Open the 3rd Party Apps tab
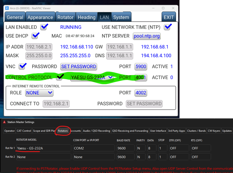This screenshot has height=173, width=233. pos(177,131)
